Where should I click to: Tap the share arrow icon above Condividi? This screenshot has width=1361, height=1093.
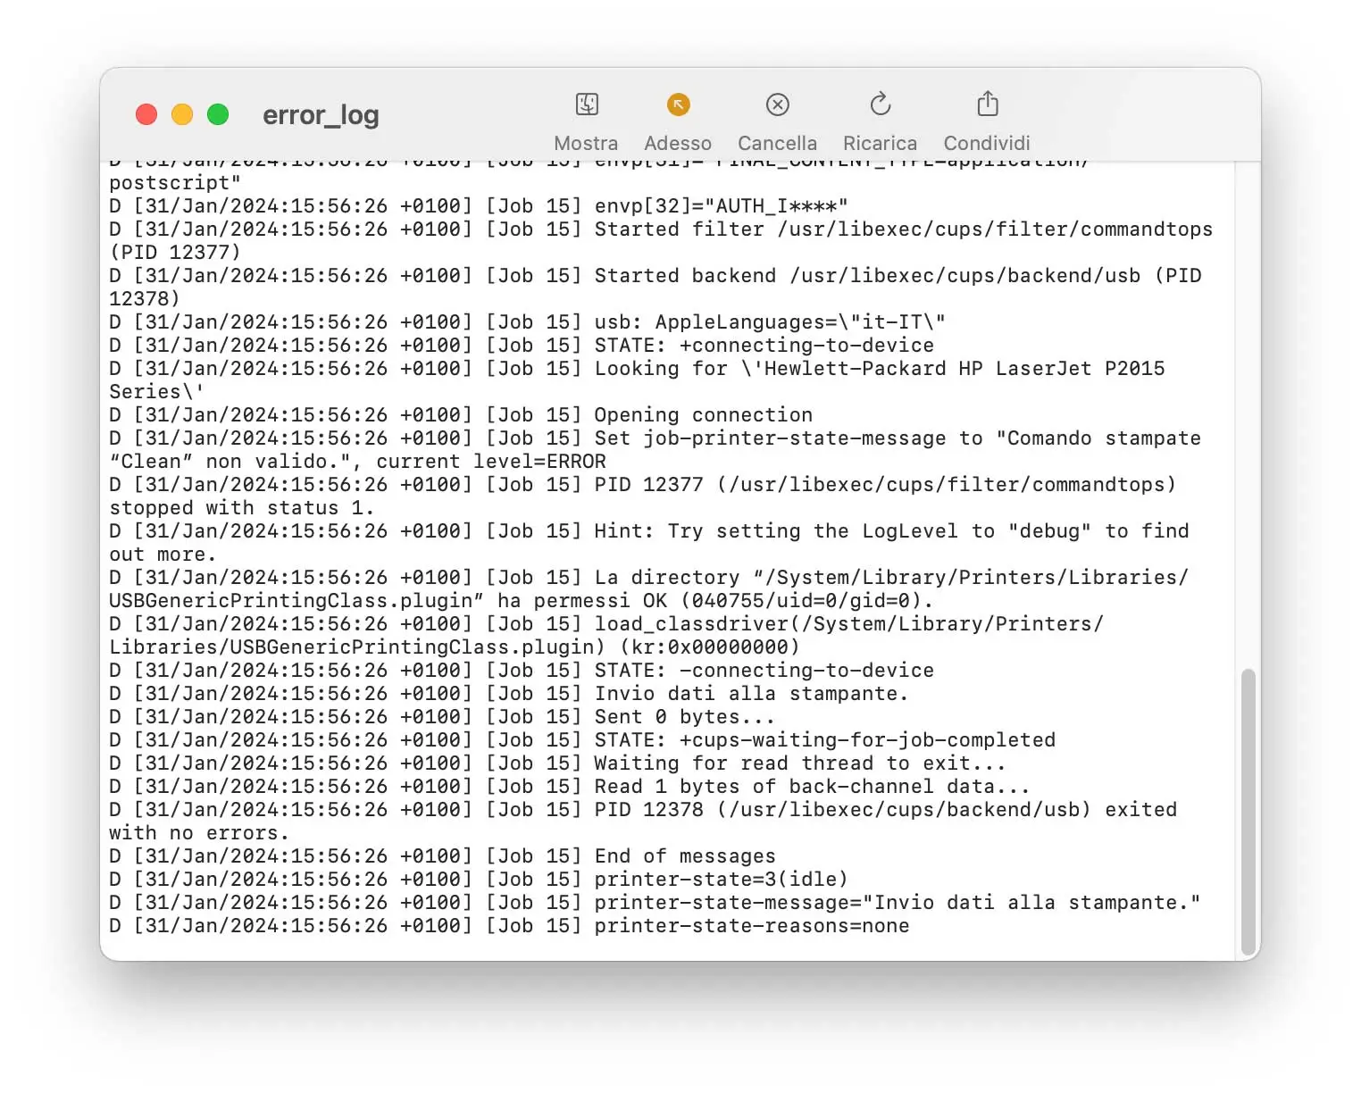coord(986,104)
